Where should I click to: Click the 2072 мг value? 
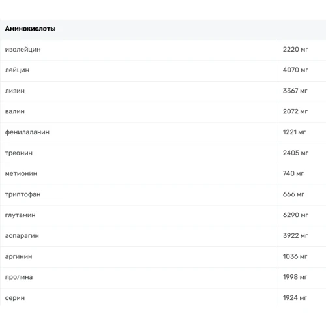tap(295, 111)
